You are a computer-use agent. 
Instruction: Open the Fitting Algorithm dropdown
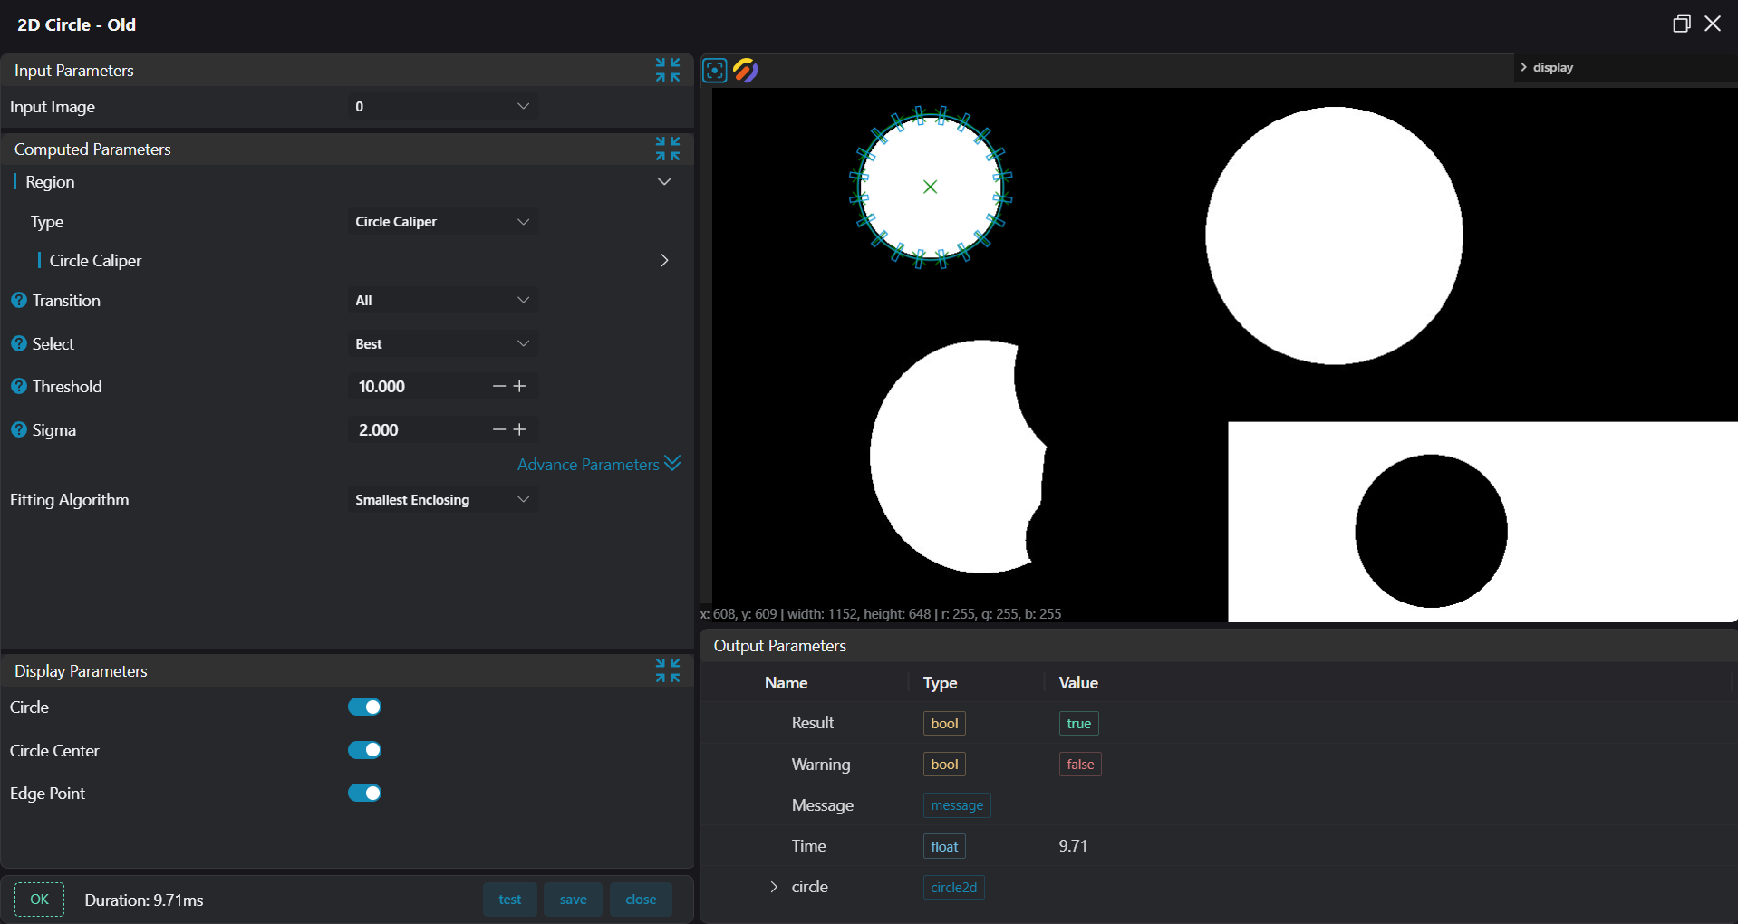(x=442, y=499)
